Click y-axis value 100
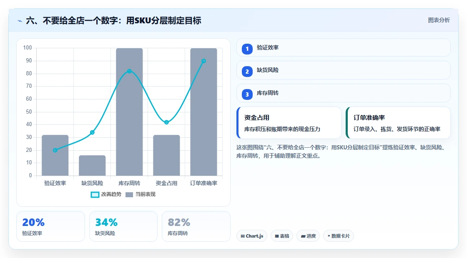Viewport: 467px width, 258px height. pos(28,48)
